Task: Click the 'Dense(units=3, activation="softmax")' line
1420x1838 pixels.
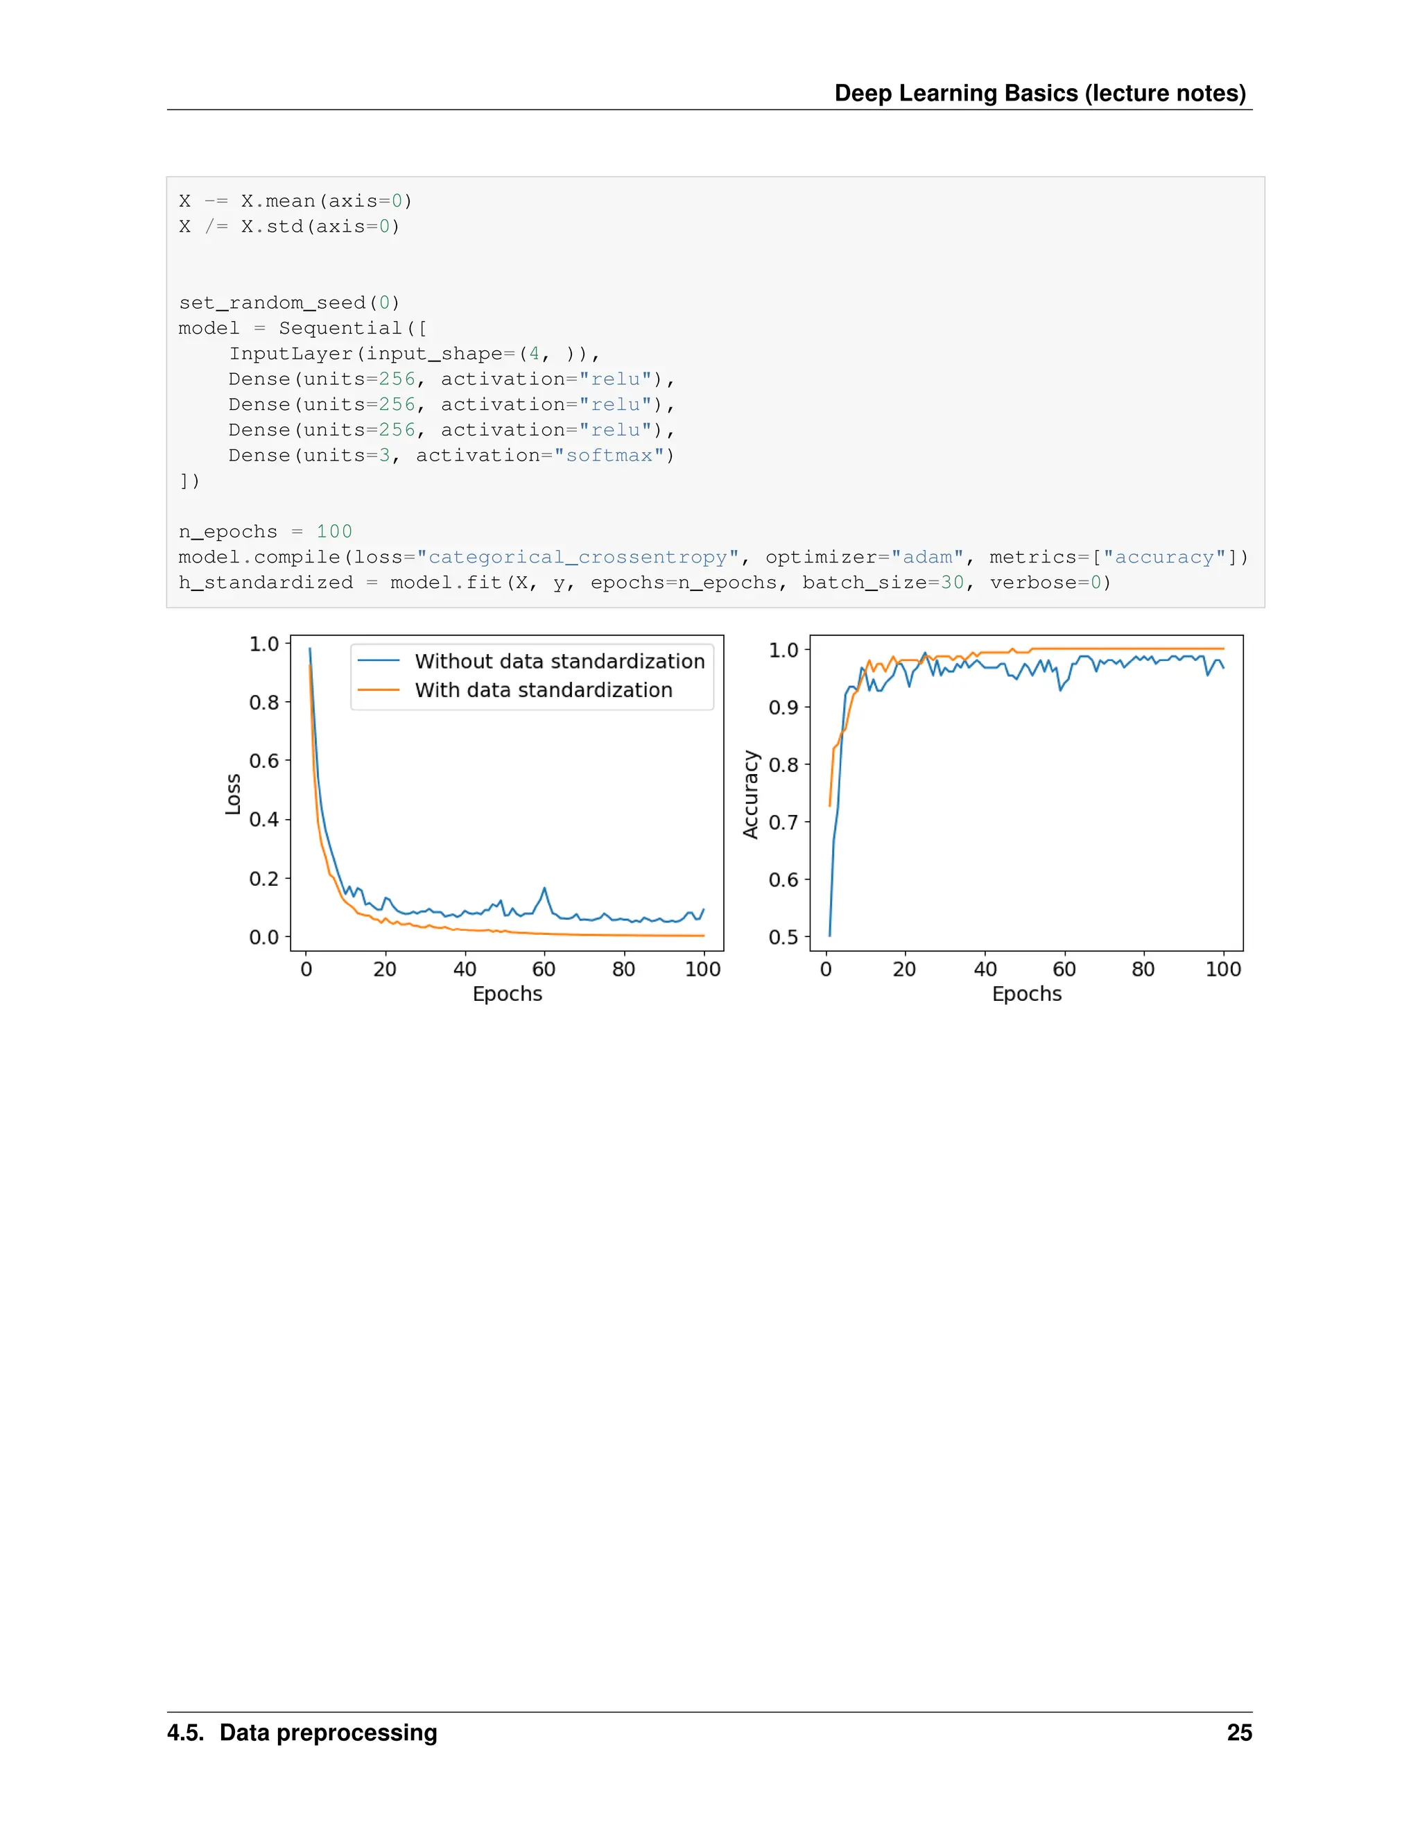Action: click(x=452, y=455)
